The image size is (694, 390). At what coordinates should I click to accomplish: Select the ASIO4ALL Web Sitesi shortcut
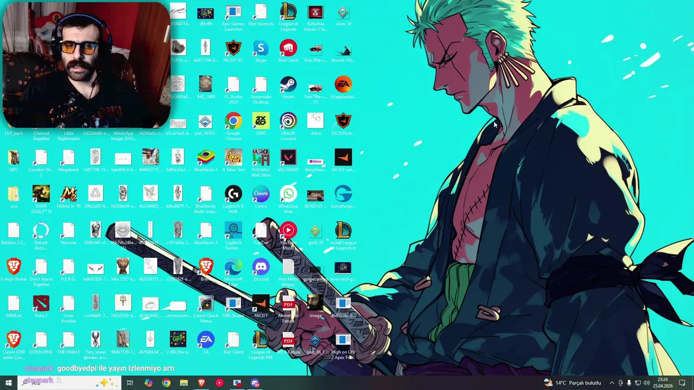pos(261,164)
